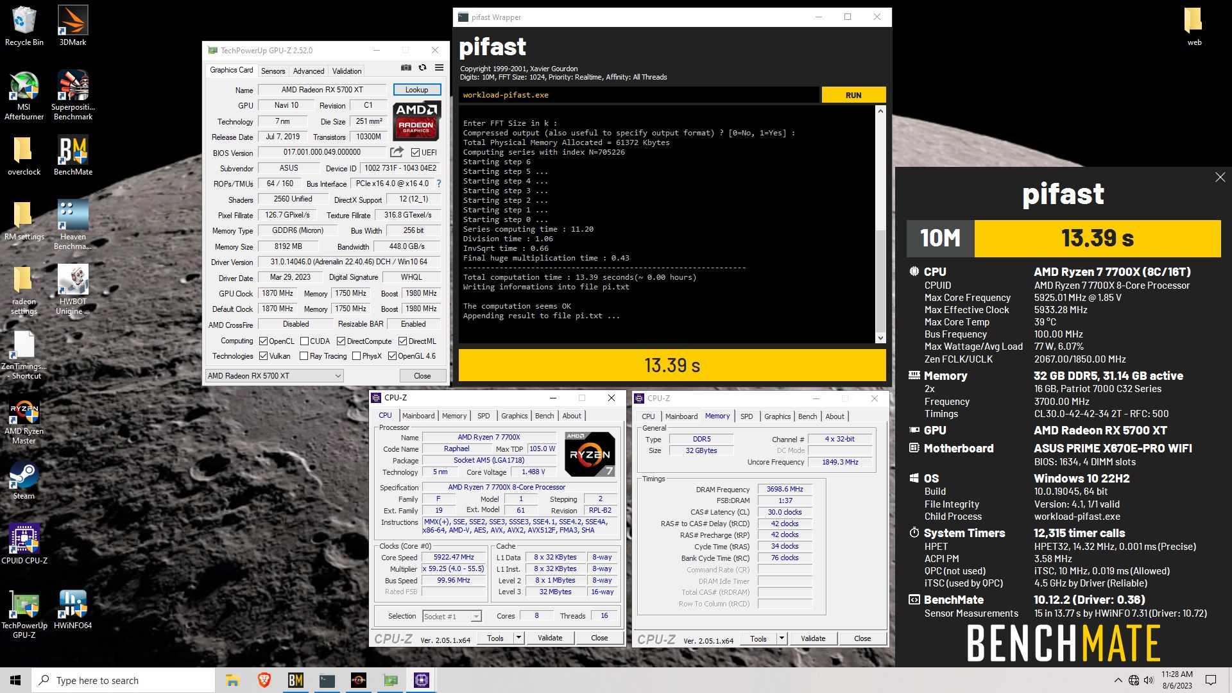Viewport: 1232px width, 693px height.
Task: Click the RUN button in pifast Wrapper
Action: (853, 95)
